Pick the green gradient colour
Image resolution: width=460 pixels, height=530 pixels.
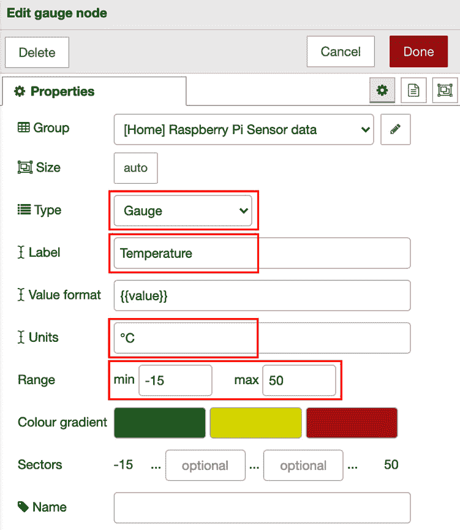(x=159, y=423)
